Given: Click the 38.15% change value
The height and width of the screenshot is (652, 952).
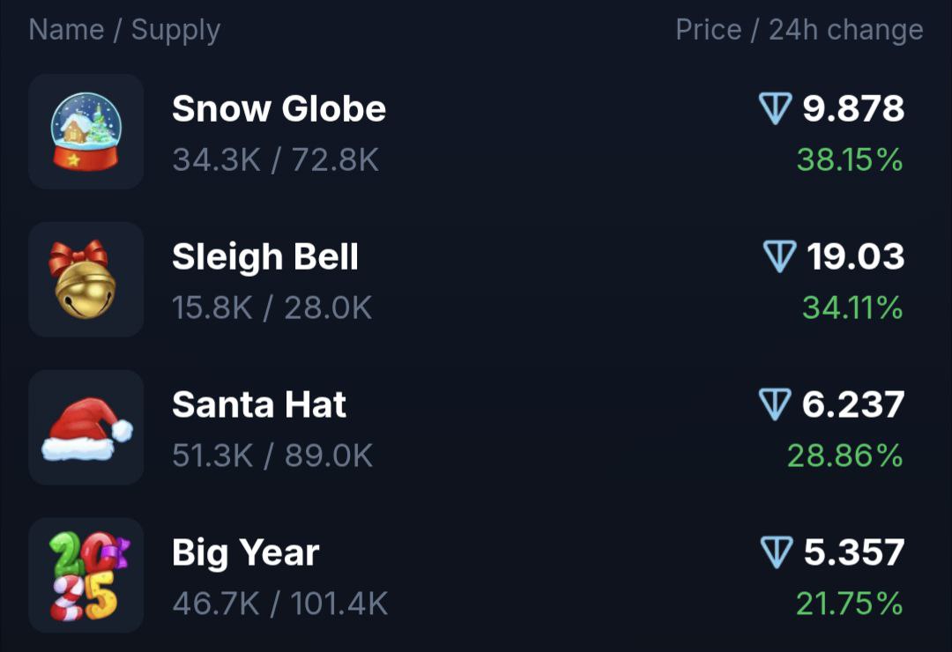Looking at the screenshot, I should tap(850, 160).
